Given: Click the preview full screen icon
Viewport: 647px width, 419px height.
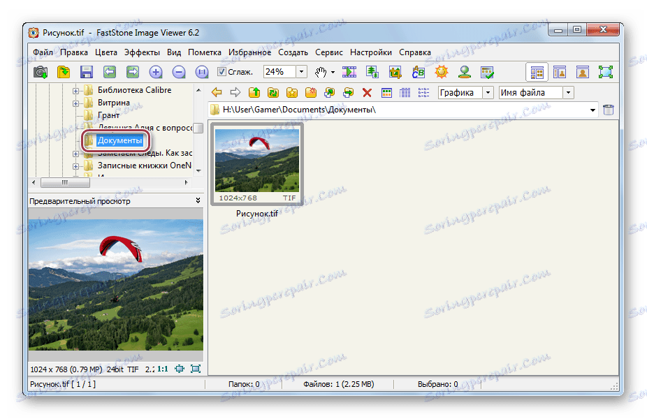Looking at the screenshot, I should click(x=196, y=369).
